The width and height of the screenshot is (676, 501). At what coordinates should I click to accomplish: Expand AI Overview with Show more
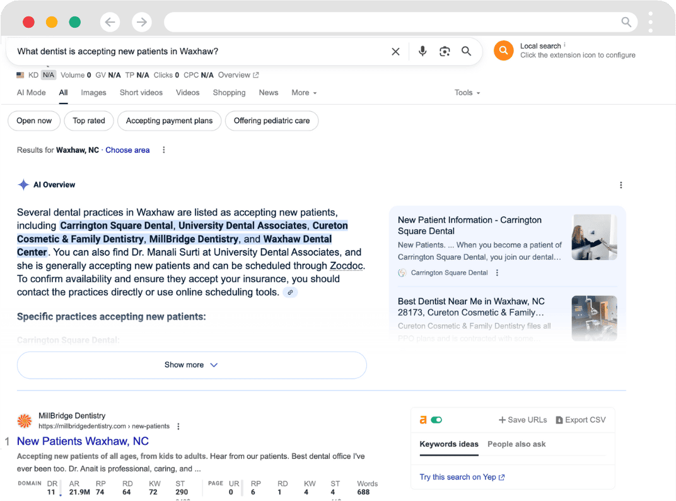pyautogui.click(x=191, y=365)
